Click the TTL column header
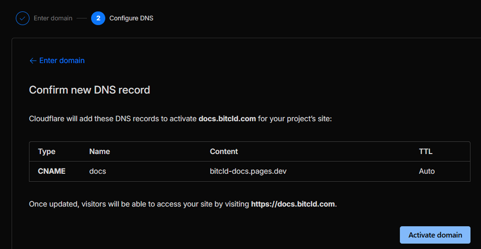The image size is (481, 249). (426, 151)
